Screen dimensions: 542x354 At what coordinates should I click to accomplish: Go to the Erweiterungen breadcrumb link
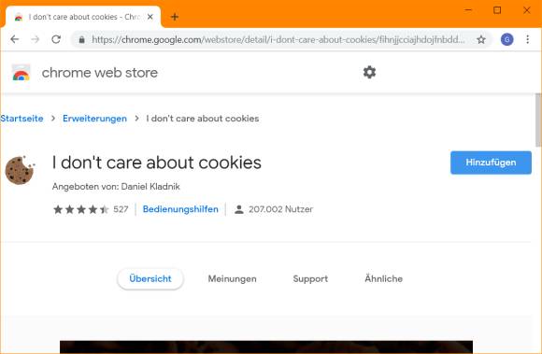point(94,119)
